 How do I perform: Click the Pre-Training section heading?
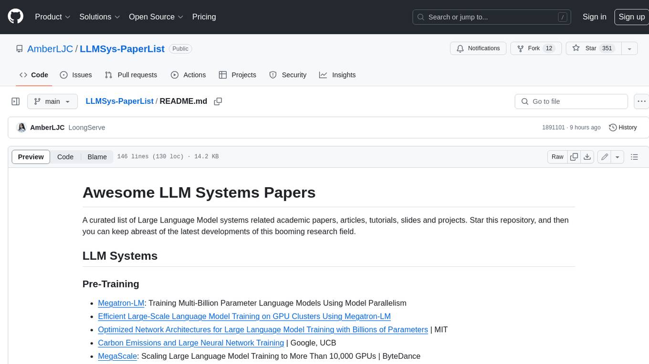click(111, 284)
